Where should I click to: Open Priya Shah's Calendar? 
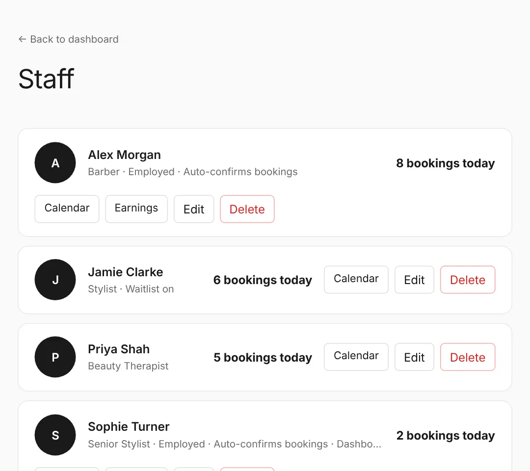click(356, 357)
